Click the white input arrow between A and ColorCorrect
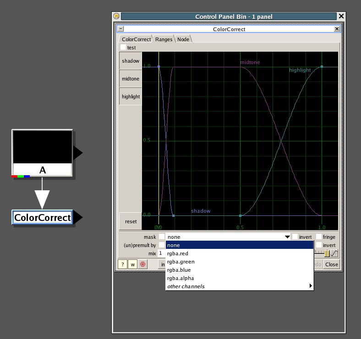 (42, 199)
